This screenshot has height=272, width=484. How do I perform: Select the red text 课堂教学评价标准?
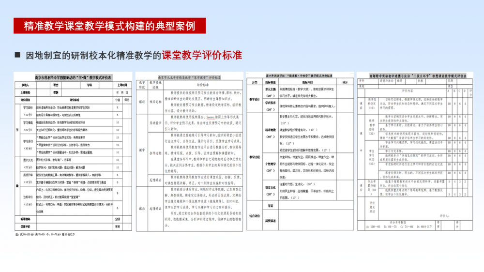tap(202, 55)
